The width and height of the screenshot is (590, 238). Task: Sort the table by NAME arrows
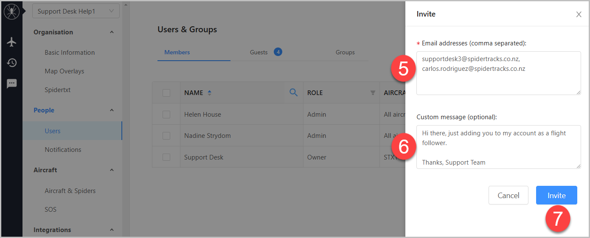tap(209, 93)
